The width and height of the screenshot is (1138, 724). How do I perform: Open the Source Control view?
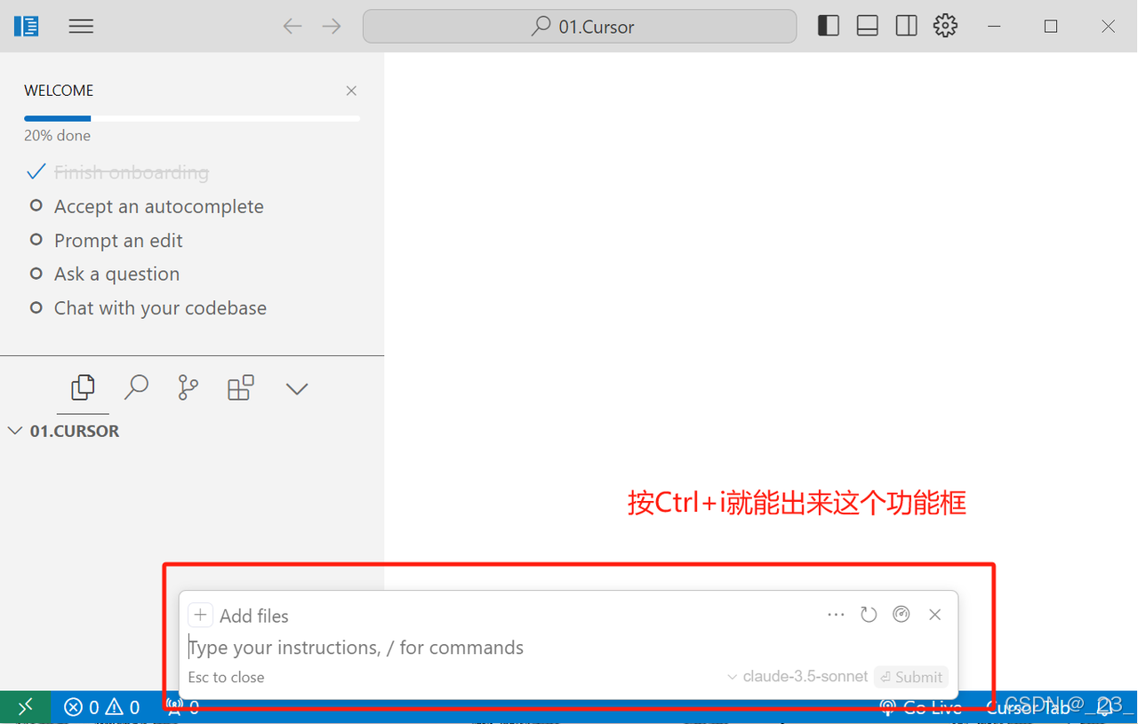(x=188, y=387)
